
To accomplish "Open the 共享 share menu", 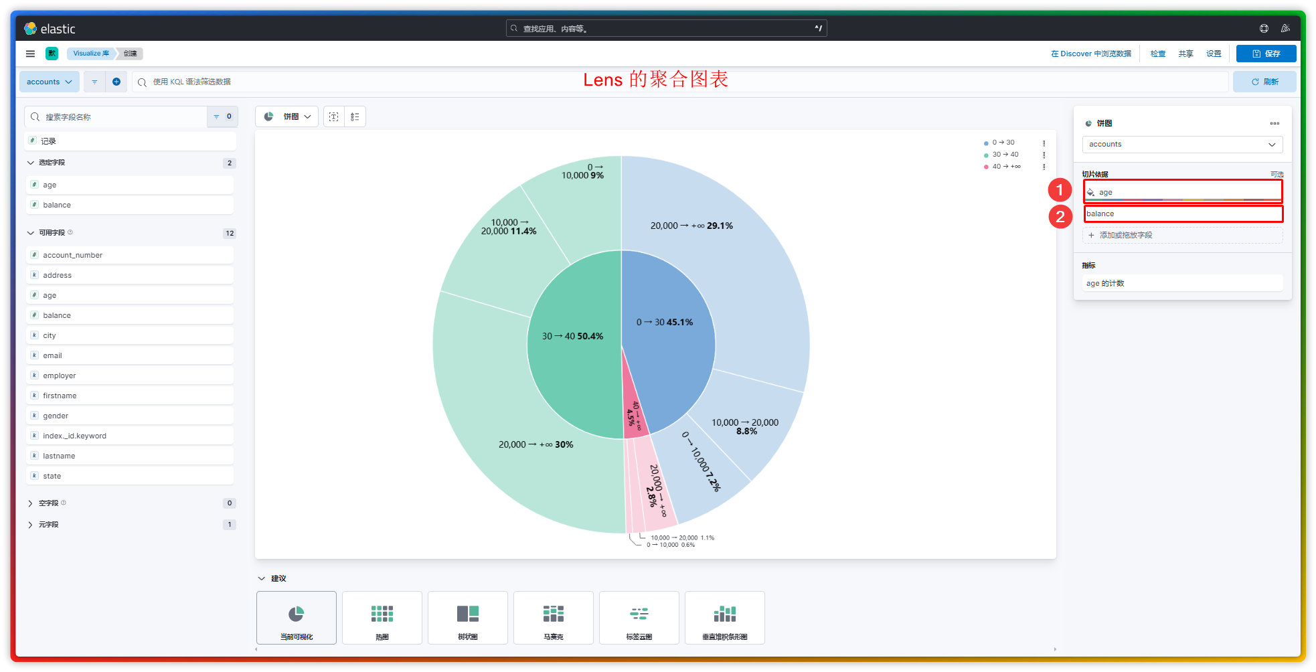I will pyautogui.click(x=1186, y=54).
